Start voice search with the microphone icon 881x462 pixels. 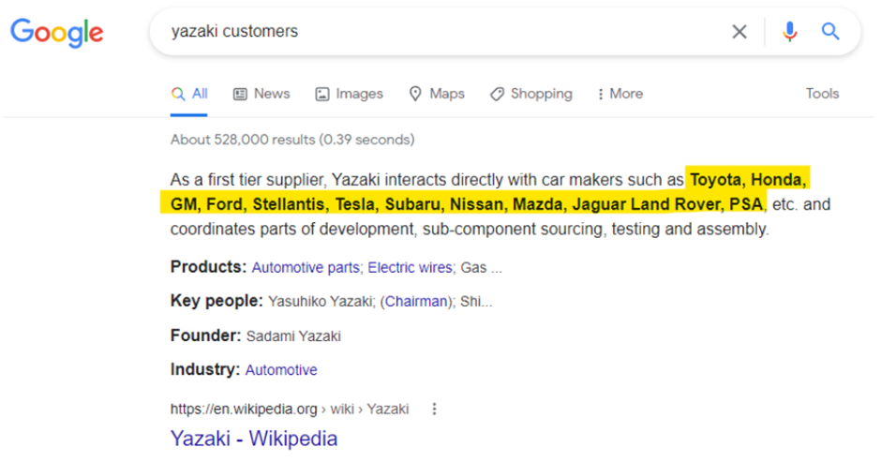click(789, 32)
